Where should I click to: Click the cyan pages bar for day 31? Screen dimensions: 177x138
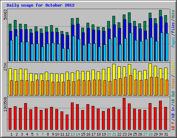click(x=167, y=47)
